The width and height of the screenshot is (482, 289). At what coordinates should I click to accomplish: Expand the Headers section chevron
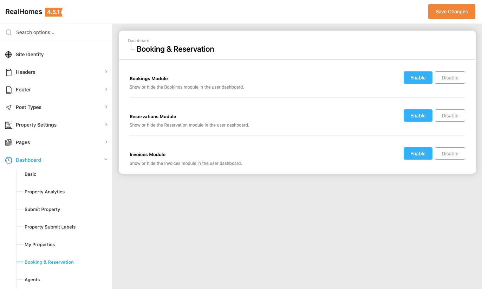pyautogui.click(x=106, y=72)
